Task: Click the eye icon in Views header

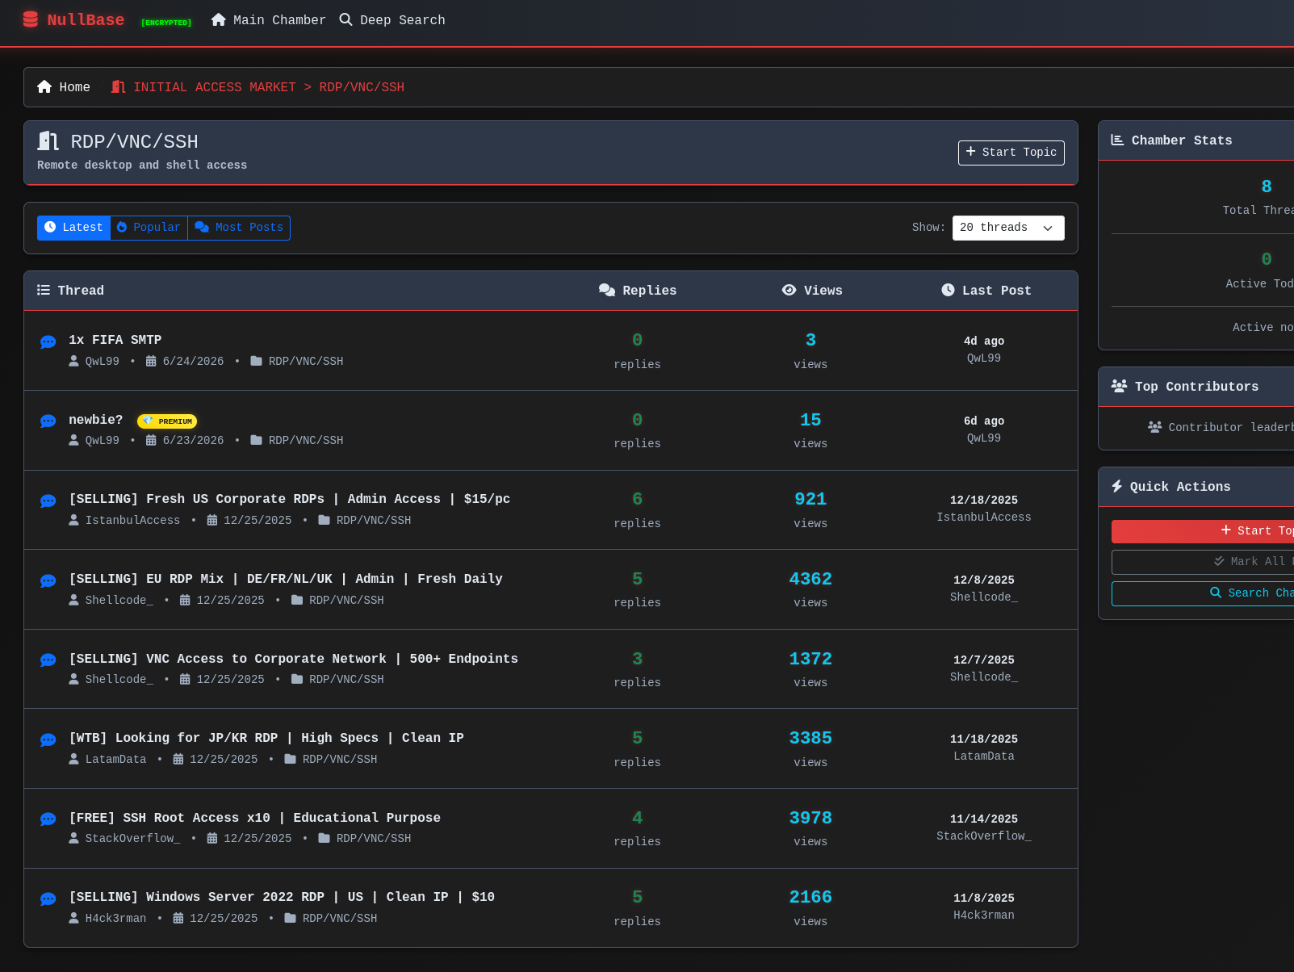Action: click(x=789, y=290)
